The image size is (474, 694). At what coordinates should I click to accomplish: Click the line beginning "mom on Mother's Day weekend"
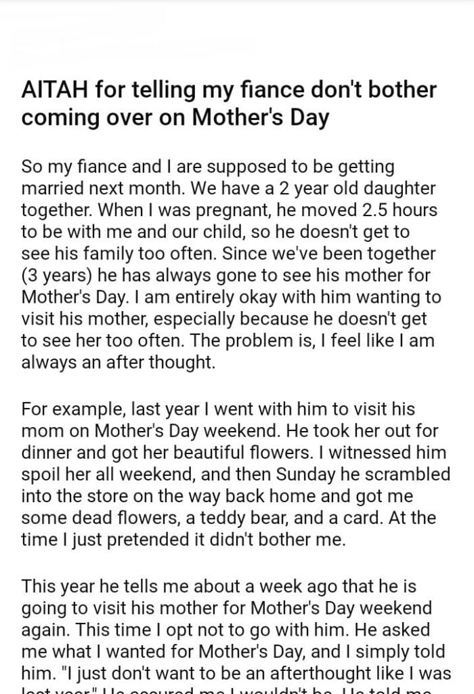[x=230, y=431]
